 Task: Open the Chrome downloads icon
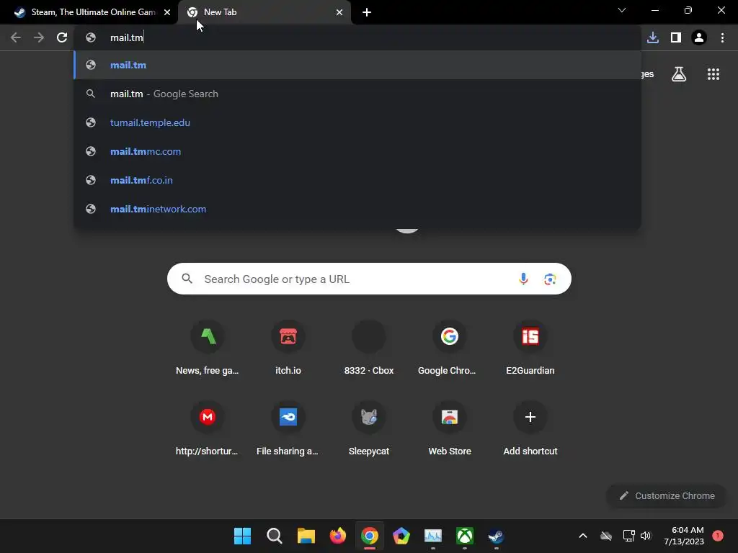click(652, 37)
